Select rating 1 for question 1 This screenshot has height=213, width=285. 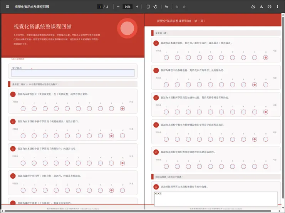click(23, 109)
